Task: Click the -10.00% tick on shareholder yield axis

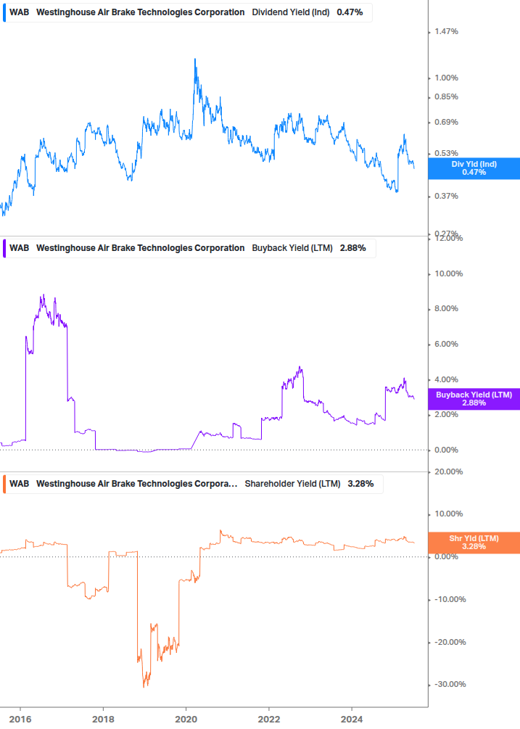Action: coord(450,600)
